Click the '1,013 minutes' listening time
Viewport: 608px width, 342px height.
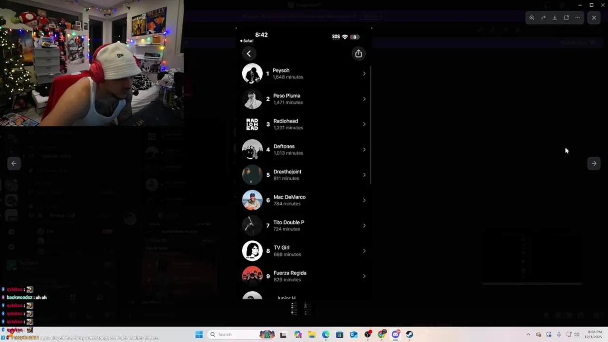[x=288, y=153]
